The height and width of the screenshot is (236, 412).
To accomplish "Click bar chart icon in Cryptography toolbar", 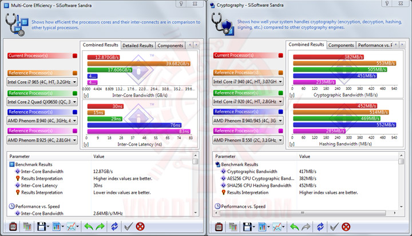I will (262, 227).
